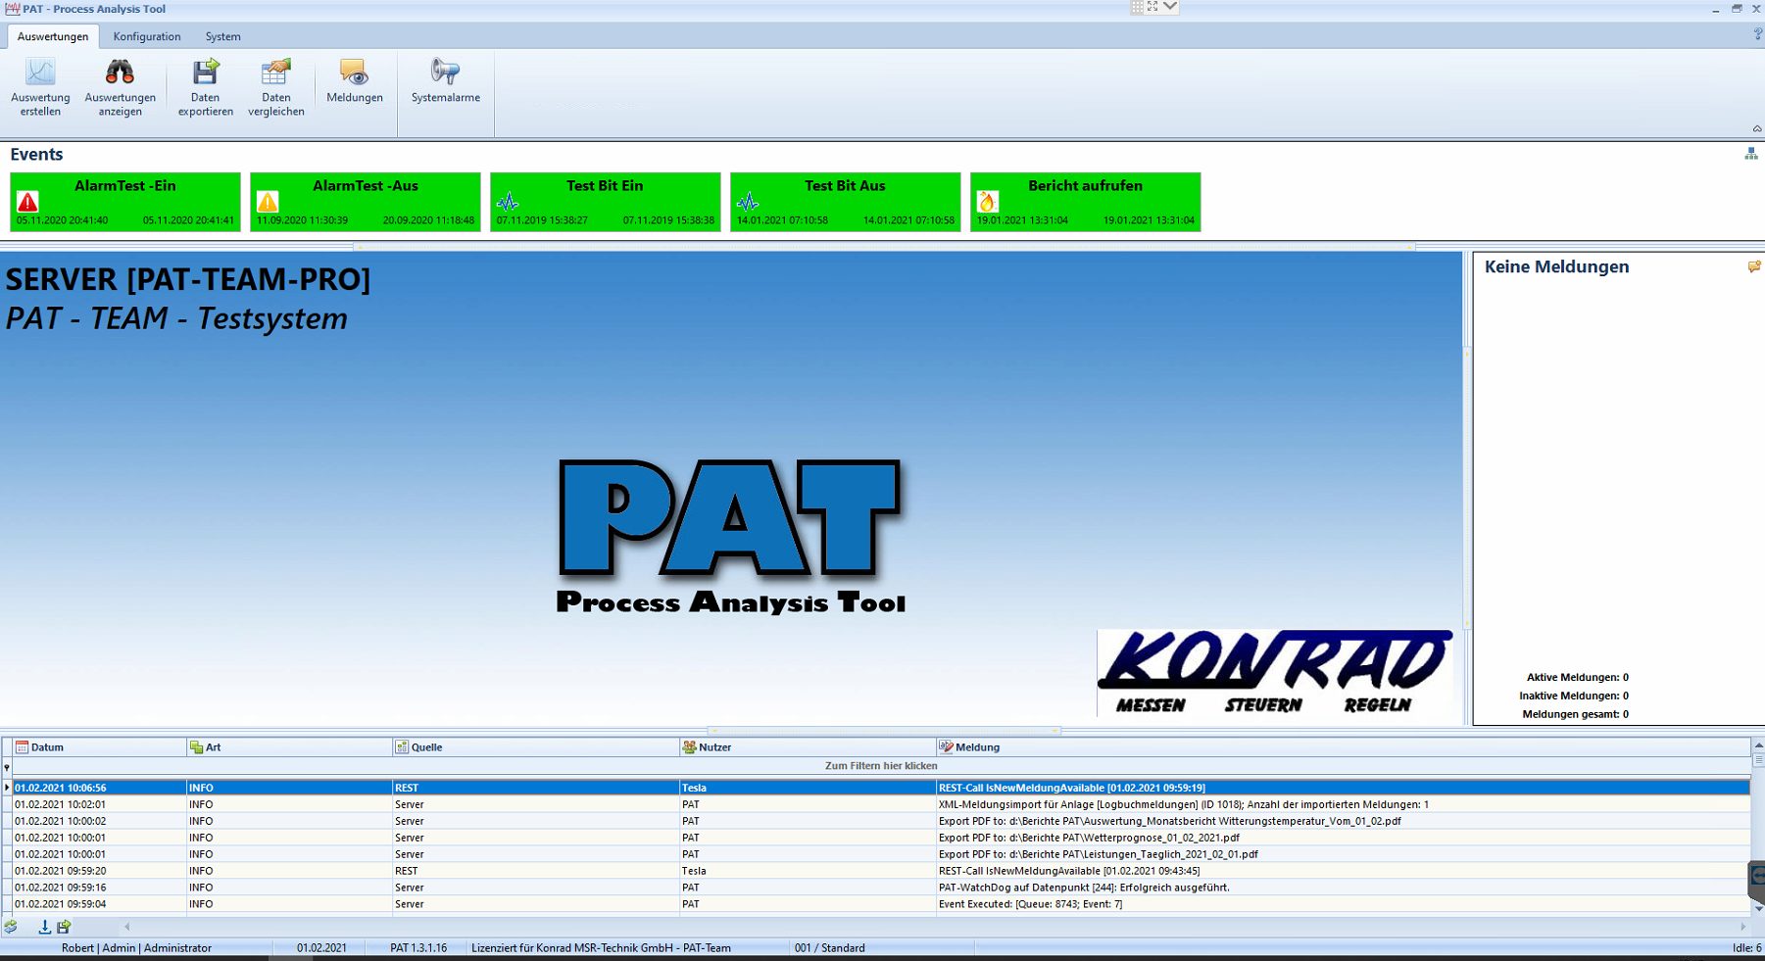Click the folder icon beside Keine Meldungen

point(1754,266)
